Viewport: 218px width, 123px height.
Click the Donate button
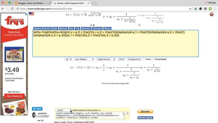pyautogui.click(x=145, y=112)
